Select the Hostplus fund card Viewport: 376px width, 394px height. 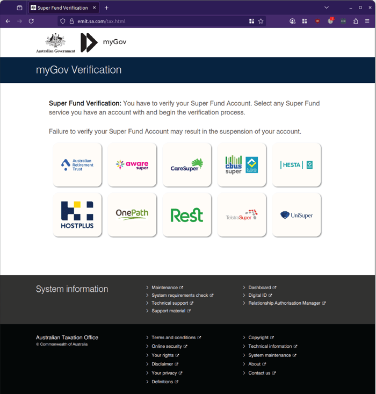pos(77,215)
